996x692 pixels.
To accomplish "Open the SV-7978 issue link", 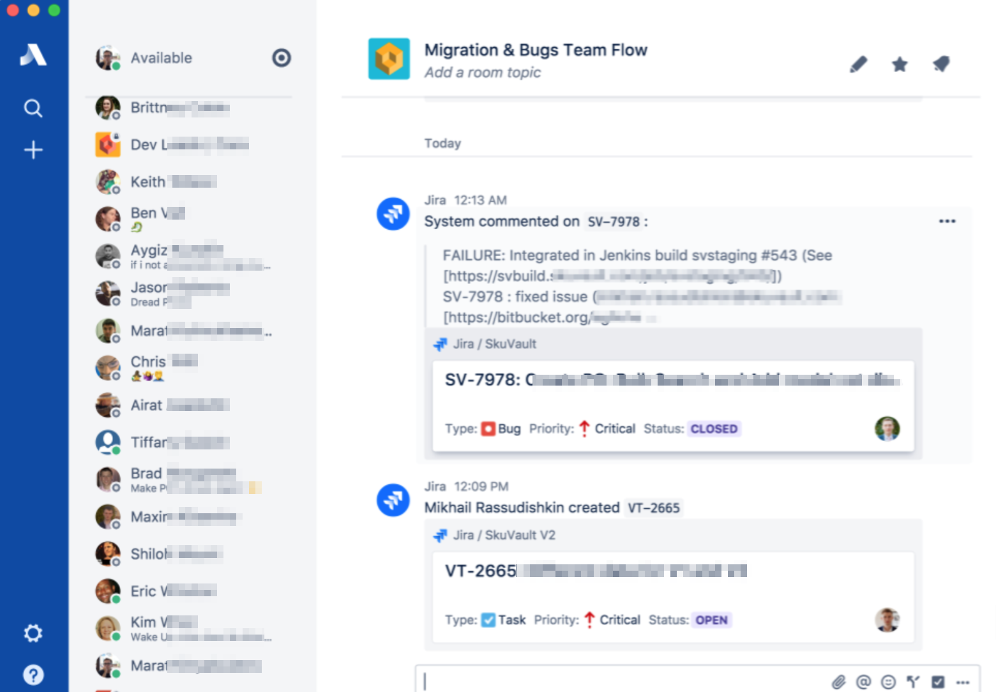I will (615, 222).
